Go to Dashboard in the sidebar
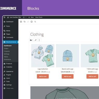99x99 pixels. pos(8,22)
